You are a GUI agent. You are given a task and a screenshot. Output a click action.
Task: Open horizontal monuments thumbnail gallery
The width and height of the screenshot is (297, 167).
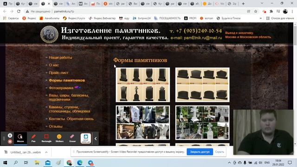click(202, 85)
